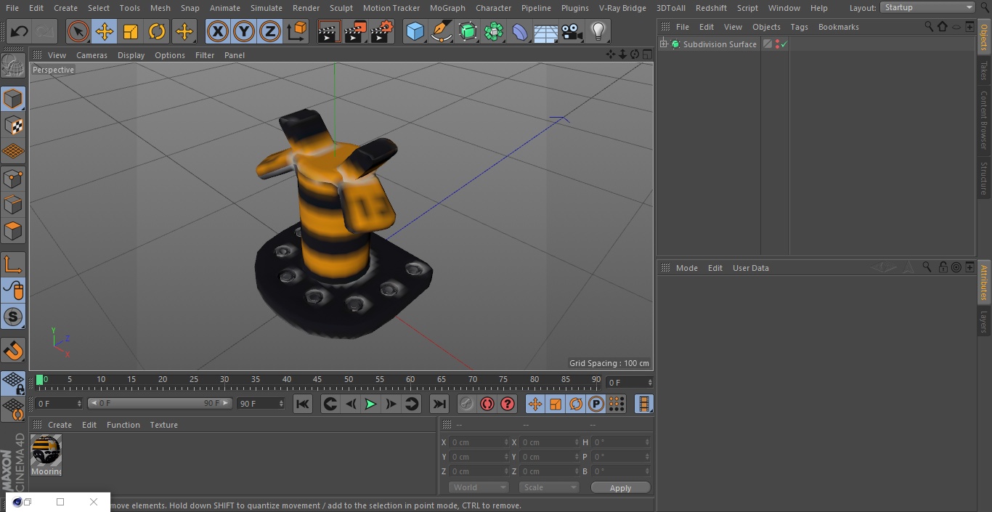
Task: Render the active view
Action: pyautogui.click(x=329, y=31)
